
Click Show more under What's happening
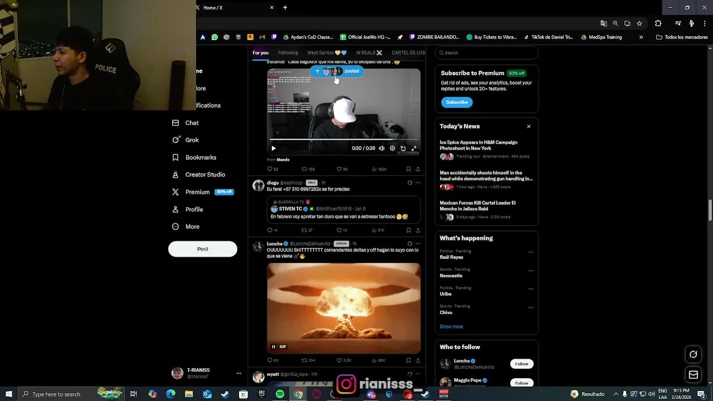(451, 327)
